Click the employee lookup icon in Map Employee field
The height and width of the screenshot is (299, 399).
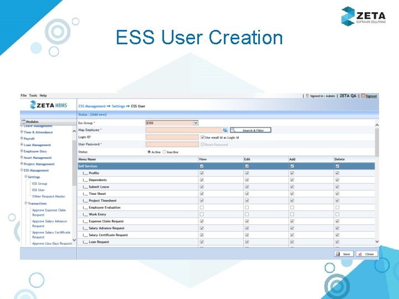(225, 130)
